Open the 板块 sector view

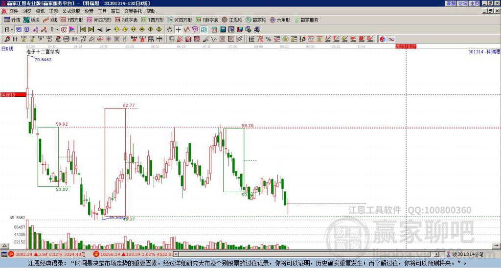(31, 20)
